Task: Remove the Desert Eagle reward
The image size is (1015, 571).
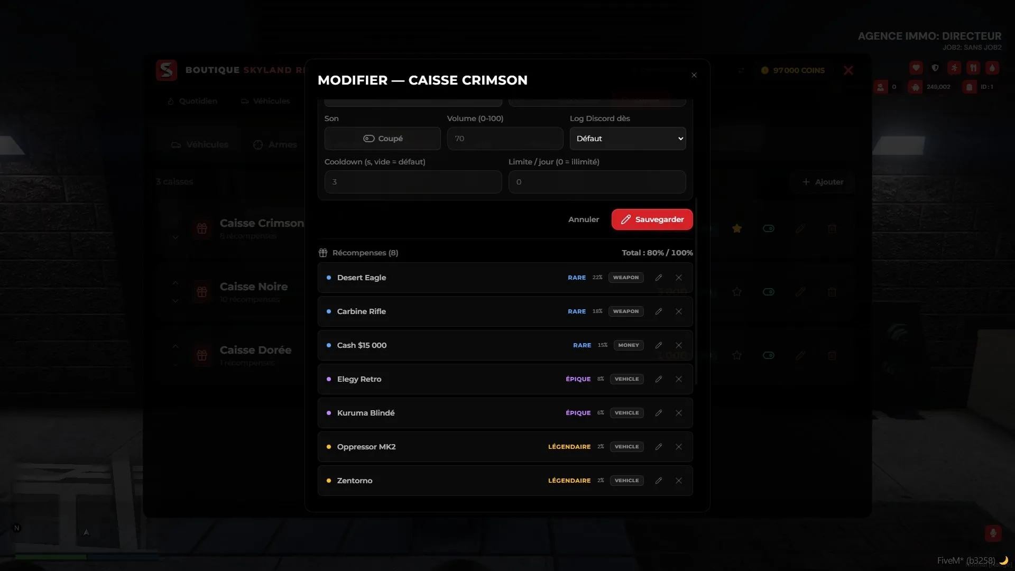Action: [679, 278]
